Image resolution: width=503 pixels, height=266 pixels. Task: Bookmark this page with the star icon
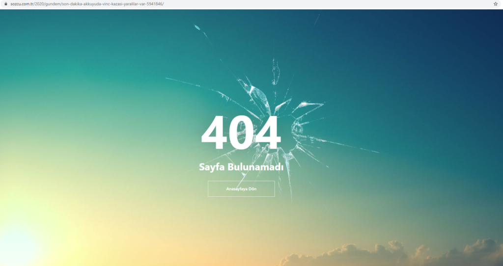tap(495, 4)
